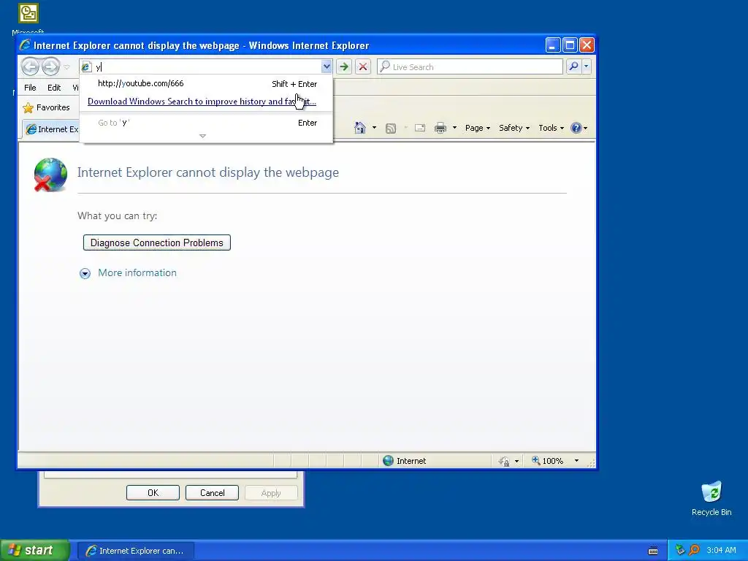Open the Page menu
748x561 pixels.
click(x=478, y=128)
